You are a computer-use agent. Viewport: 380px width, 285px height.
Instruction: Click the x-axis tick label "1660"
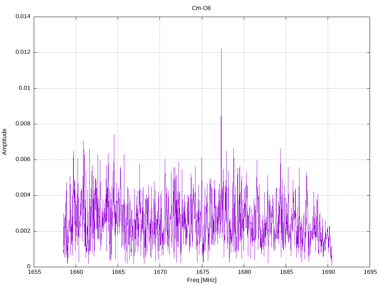[76, 272]
